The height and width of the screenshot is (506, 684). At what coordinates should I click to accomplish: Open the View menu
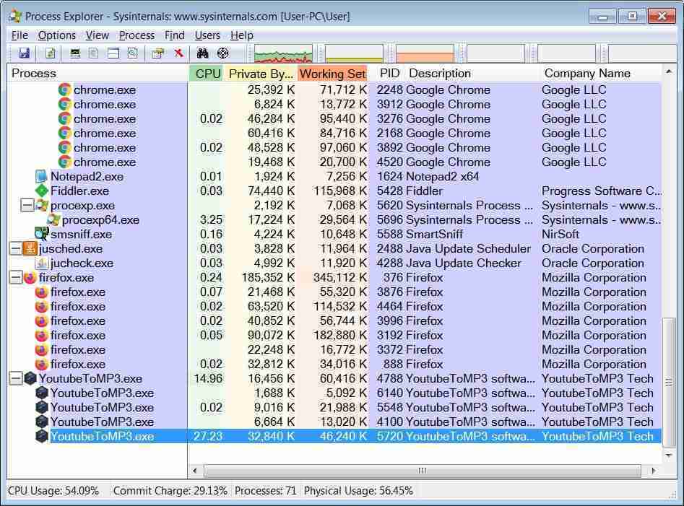coord(98,35)
